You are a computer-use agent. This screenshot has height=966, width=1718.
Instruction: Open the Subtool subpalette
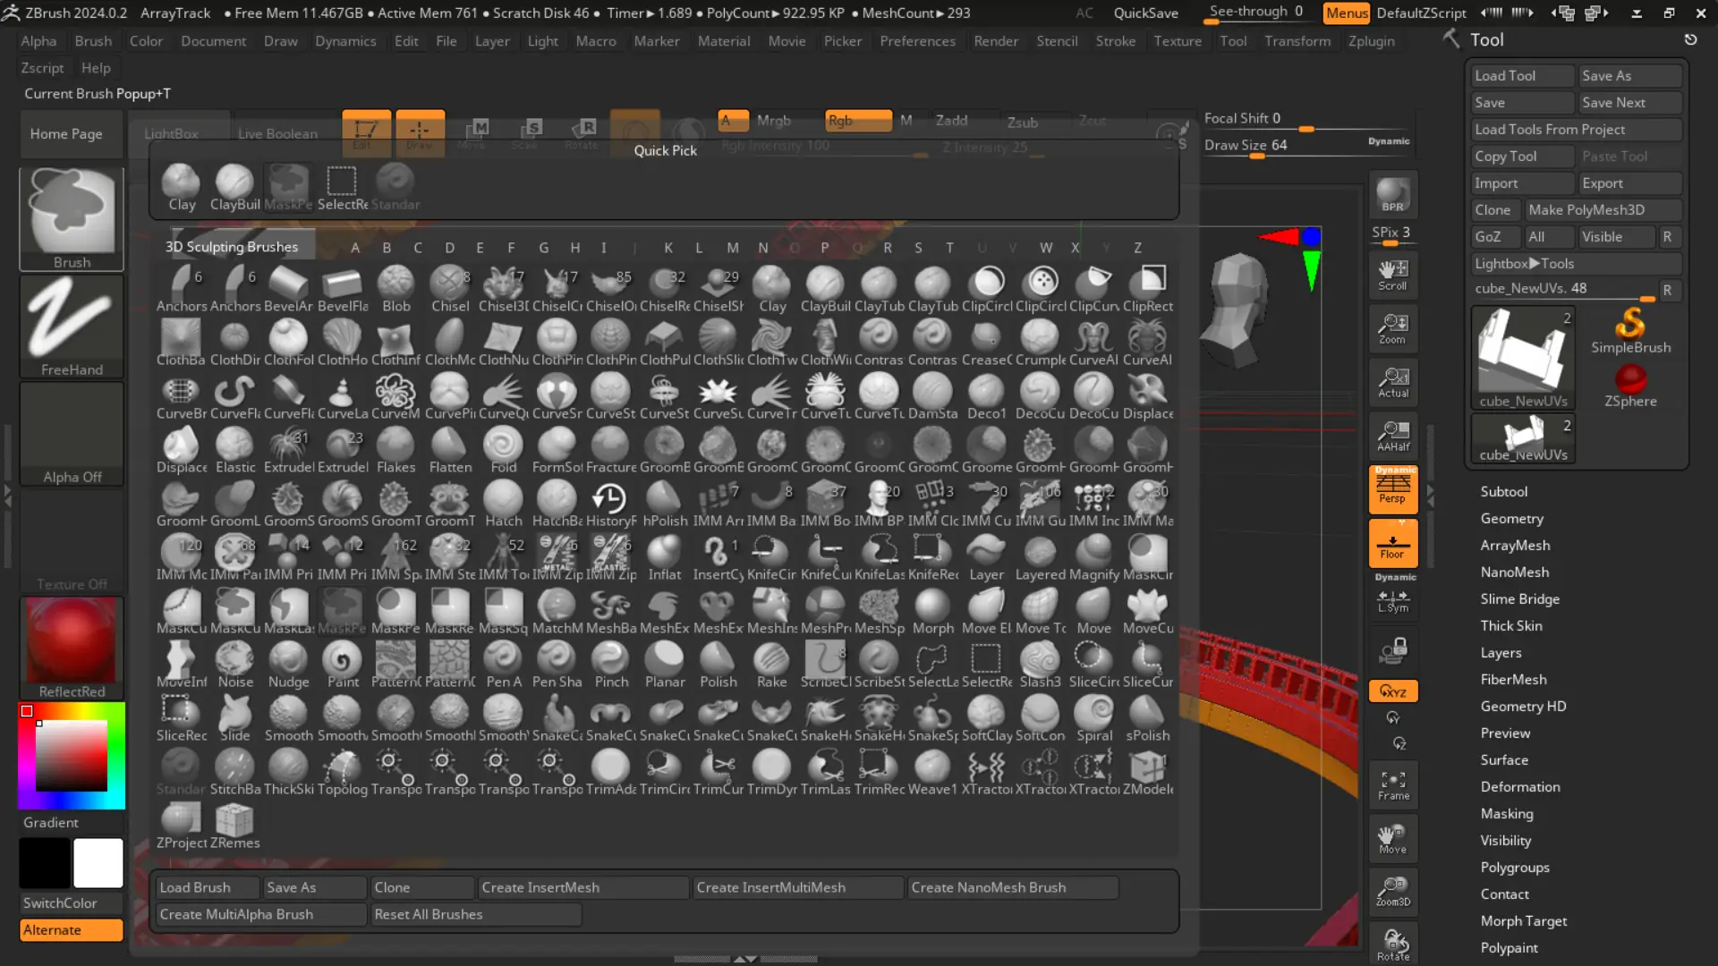[1503, 491]
